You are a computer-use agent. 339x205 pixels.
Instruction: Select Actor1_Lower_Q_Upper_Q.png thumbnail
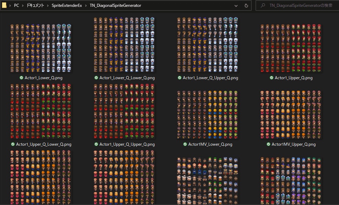pos(208,45)
